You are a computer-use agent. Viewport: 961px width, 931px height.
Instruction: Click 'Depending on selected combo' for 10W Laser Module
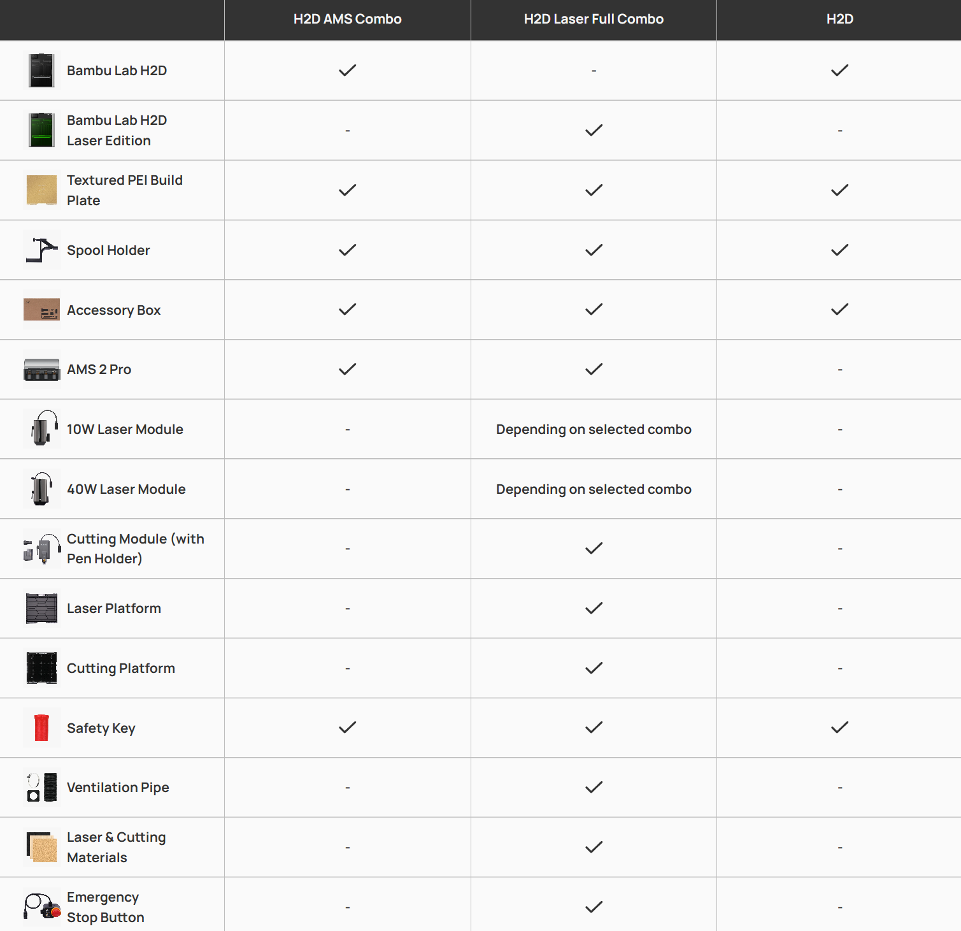coord(594,429)
